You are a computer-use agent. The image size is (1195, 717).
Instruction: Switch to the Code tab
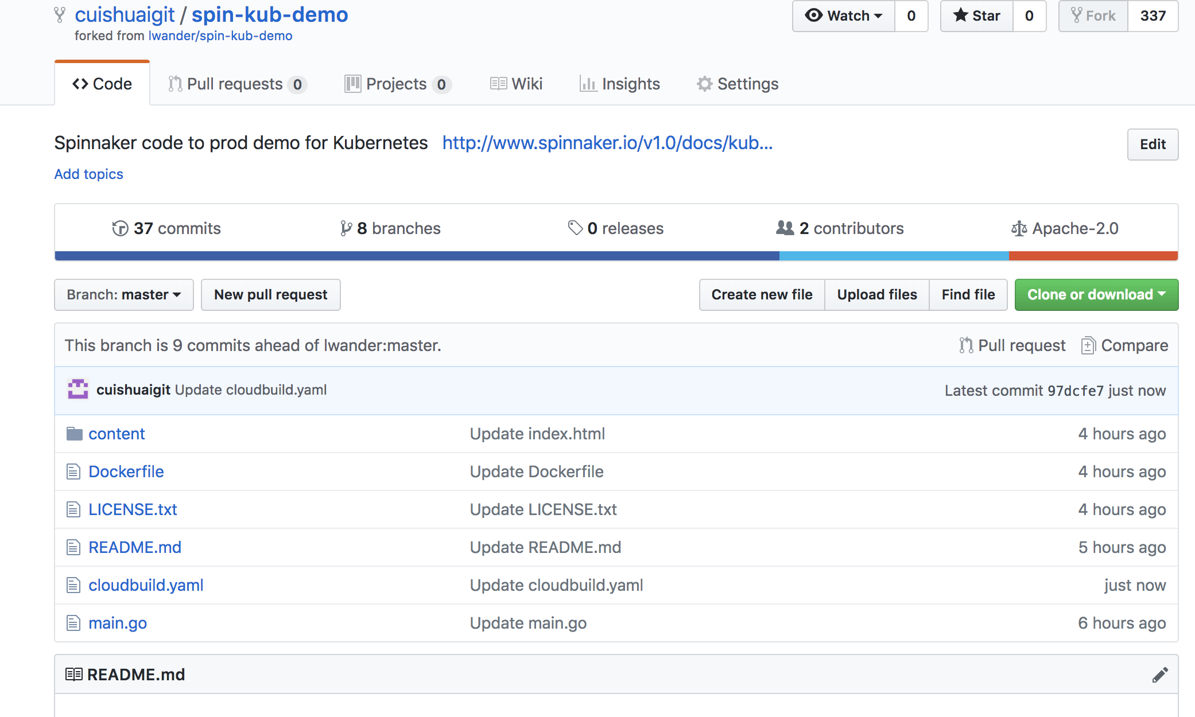pyautogui.click(x=102, y=84)
